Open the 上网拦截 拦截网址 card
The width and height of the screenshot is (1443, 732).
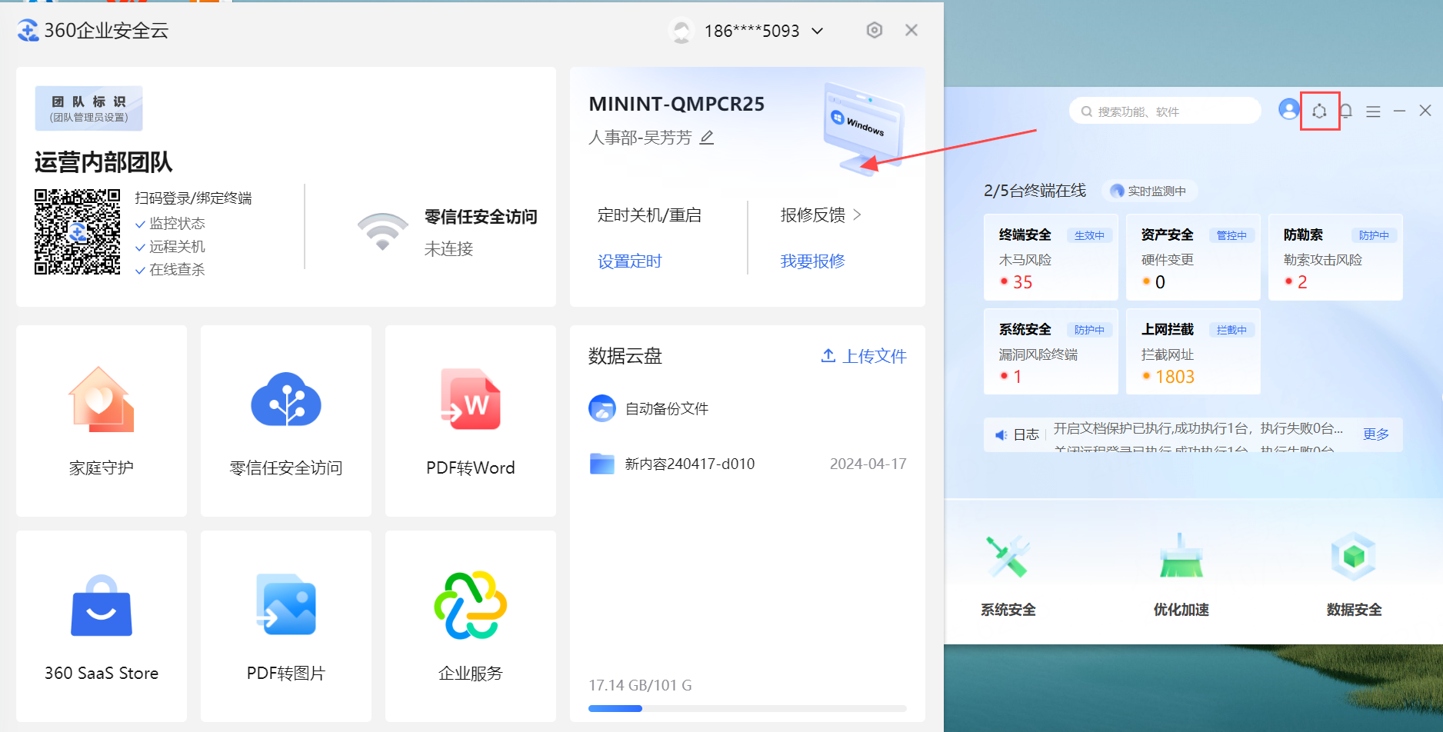(1193, 352)
